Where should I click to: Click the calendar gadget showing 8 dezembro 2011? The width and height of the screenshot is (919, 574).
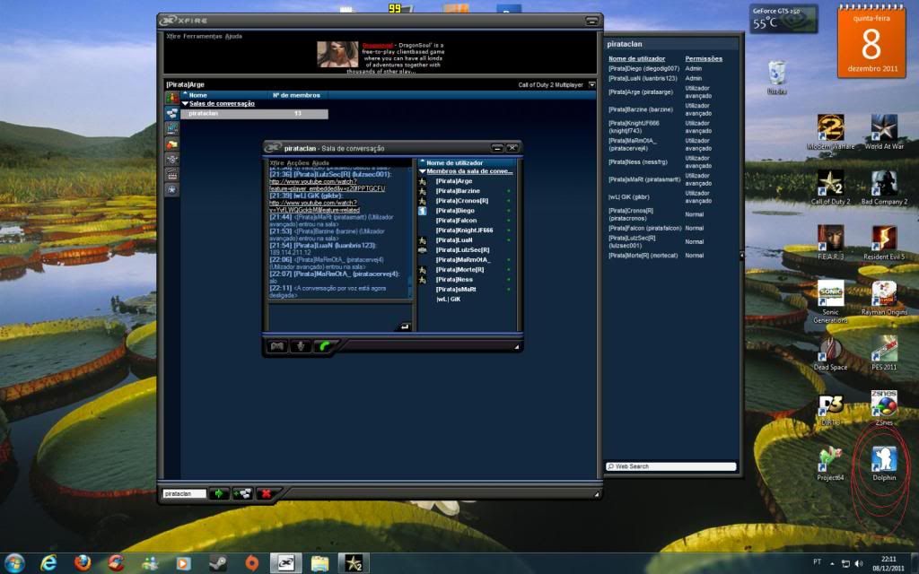[x=871, y=42]
